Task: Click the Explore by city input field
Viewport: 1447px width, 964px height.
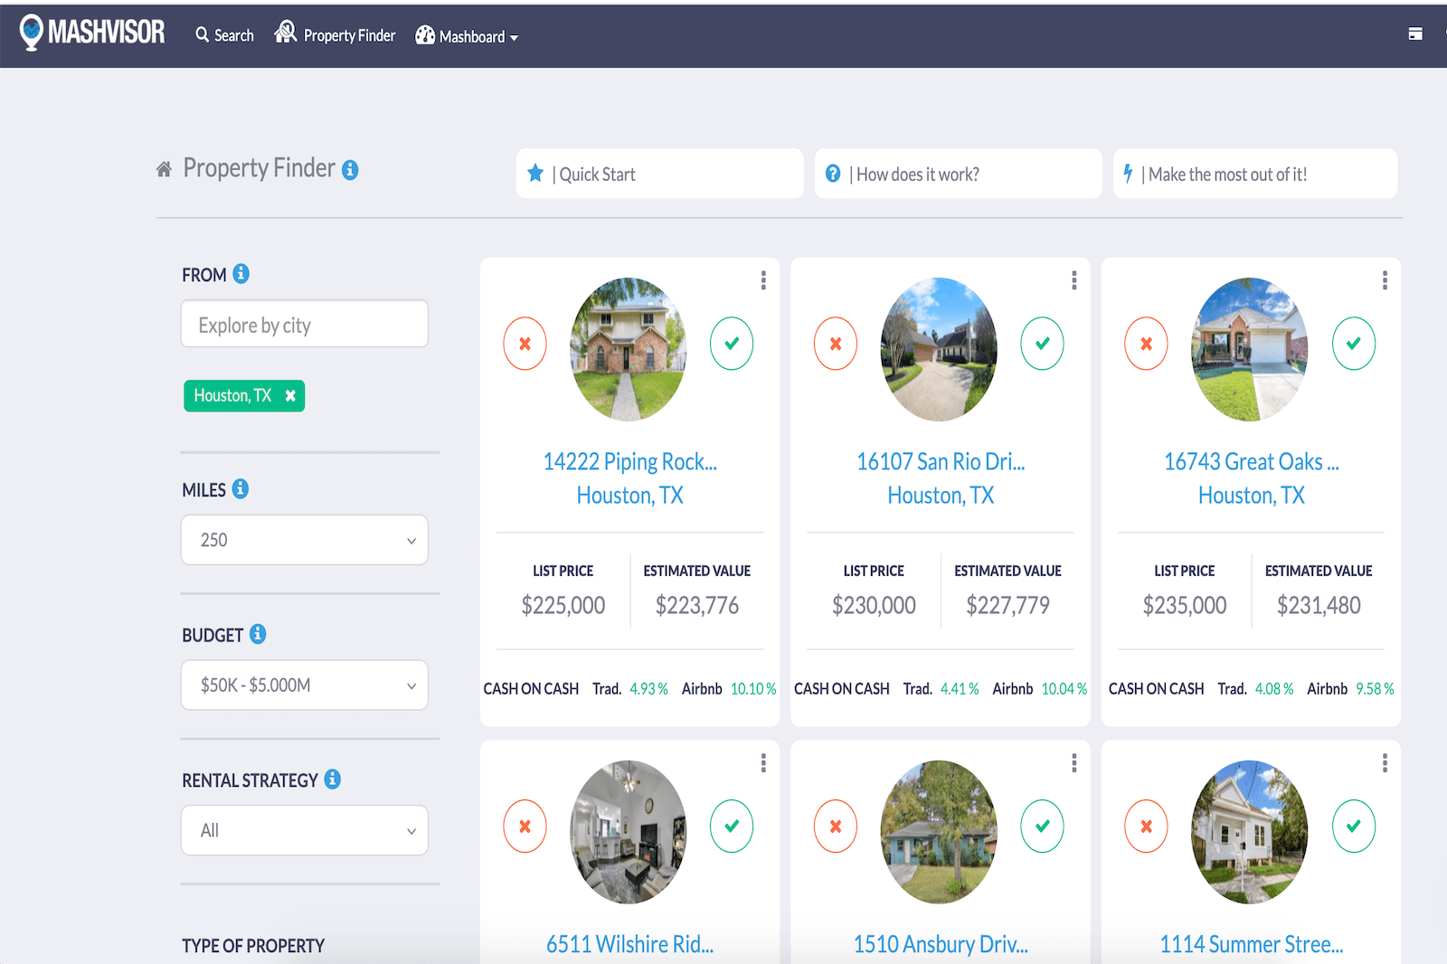Action: (305, 325)
